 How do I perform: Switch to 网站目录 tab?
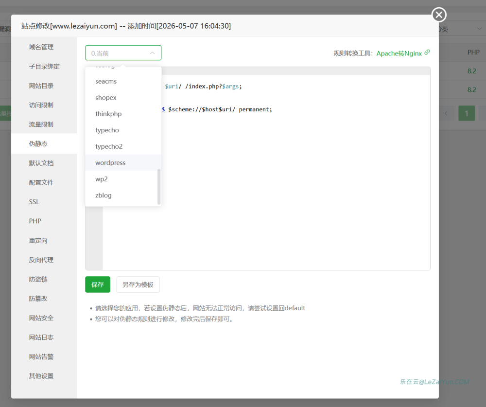point(44,86)
